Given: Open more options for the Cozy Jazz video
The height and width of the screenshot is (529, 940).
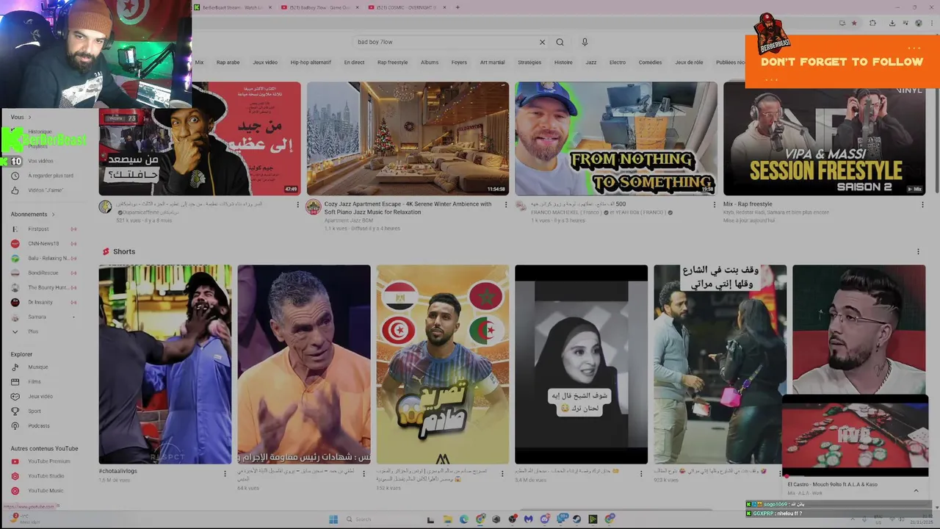Looking at the screenshot, I should click(x=505, y=205).
